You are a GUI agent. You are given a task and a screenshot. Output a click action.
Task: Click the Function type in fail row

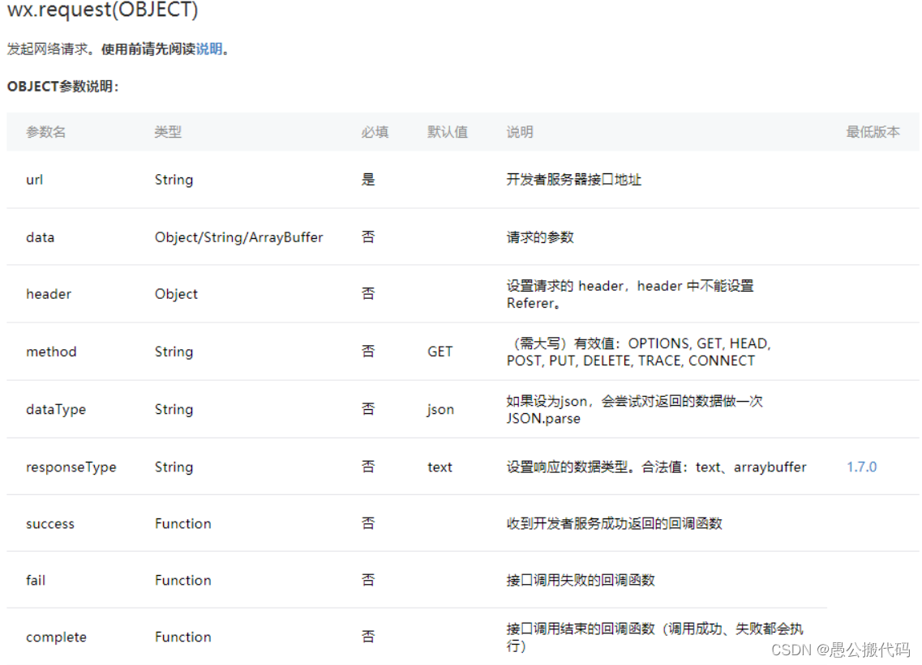point(183,581)
